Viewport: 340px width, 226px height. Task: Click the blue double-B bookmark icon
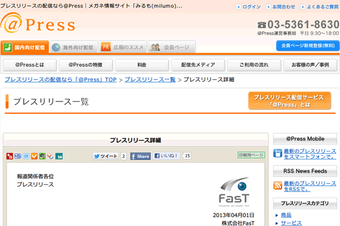(x=18, y=156)
